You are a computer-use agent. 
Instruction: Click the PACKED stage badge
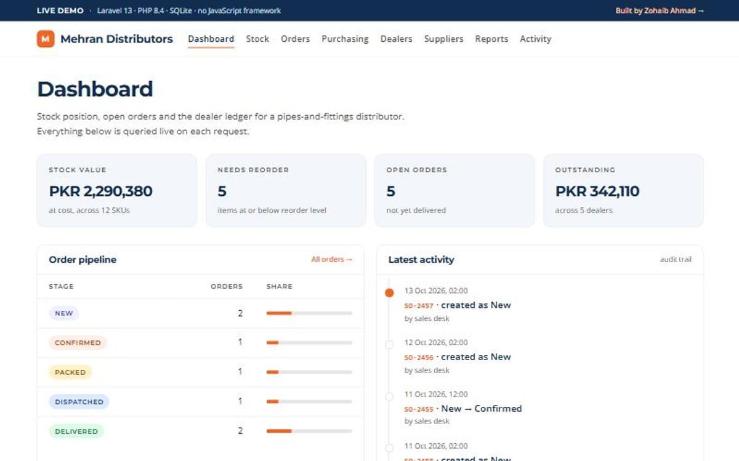tap(70, 372)
